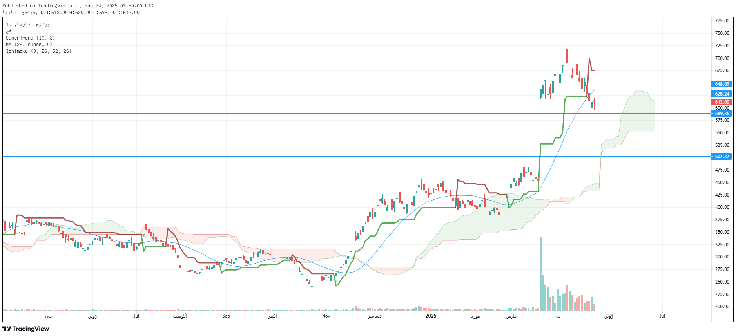The height and width of the screenshot is (336, 736).
Task: Click the TradingView logo at bottom
Action: (x=26, y=329)
